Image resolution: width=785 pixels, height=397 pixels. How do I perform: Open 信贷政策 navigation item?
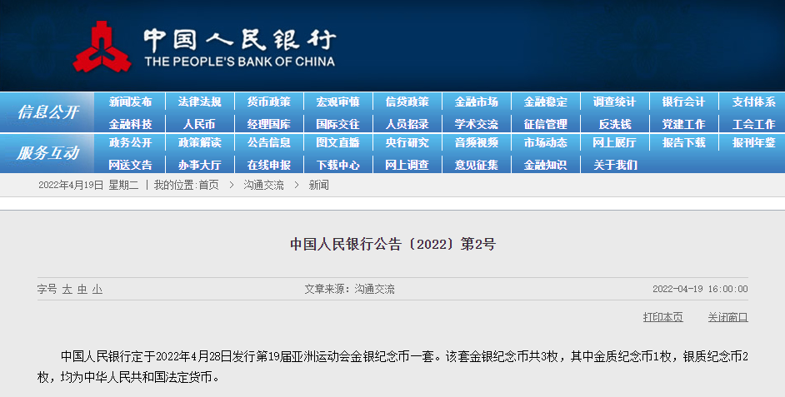click(x=407, y=102)
